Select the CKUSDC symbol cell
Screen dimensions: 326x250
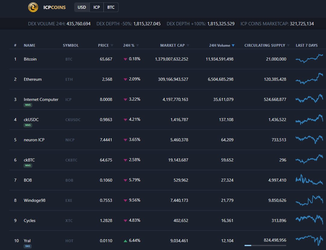73,120
